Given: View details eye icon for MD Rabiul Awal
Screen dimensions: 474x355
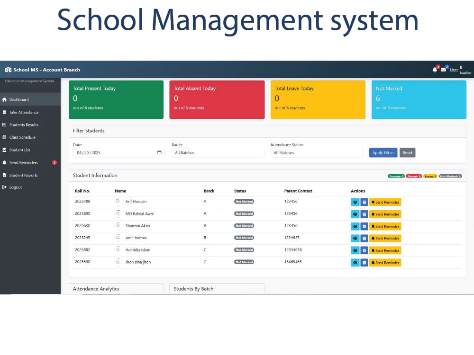Looking at the screenshot, I should [355, 214].
